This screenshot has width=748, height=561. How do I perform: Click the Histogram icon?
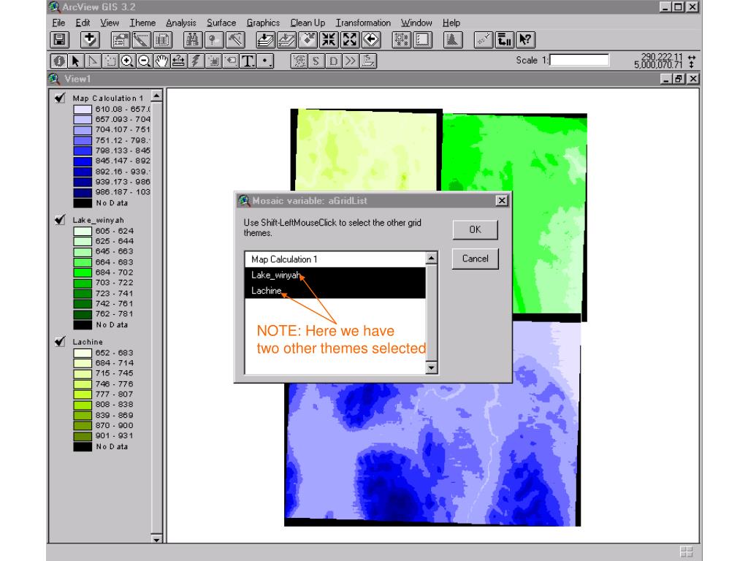tap(452, 39)
